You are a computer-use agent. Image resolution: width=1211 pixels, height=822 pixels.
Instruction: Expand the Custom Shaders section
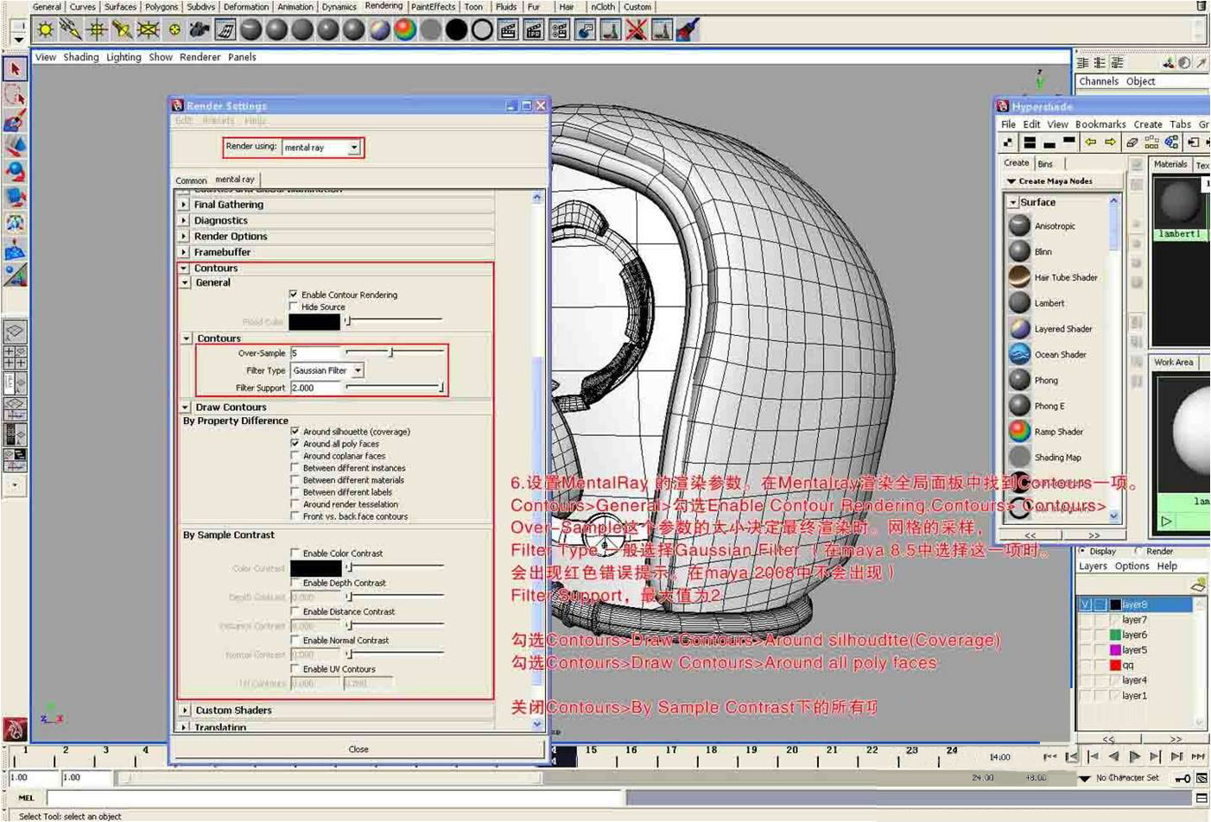pyautogui.click(x=186, y=710)
